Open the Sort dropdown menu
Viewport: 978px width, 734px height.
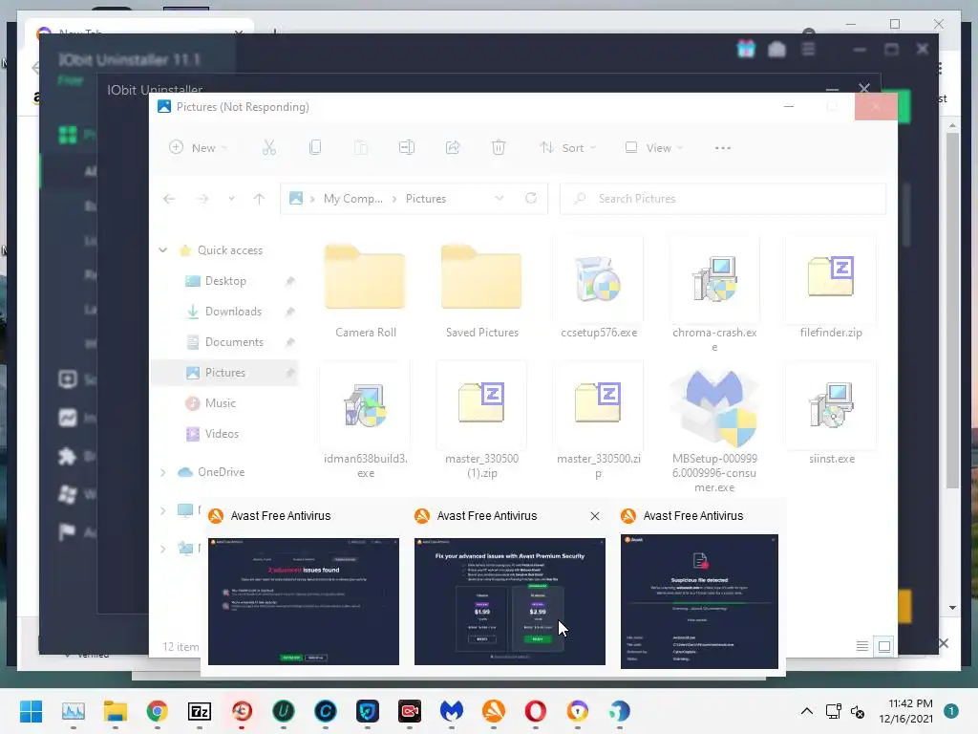[567, 148]
